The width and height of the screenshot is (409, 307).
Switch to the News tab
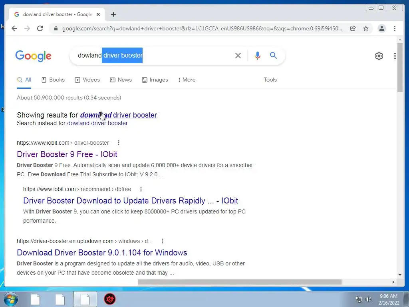pyautogui.click(x=121, y=80)
